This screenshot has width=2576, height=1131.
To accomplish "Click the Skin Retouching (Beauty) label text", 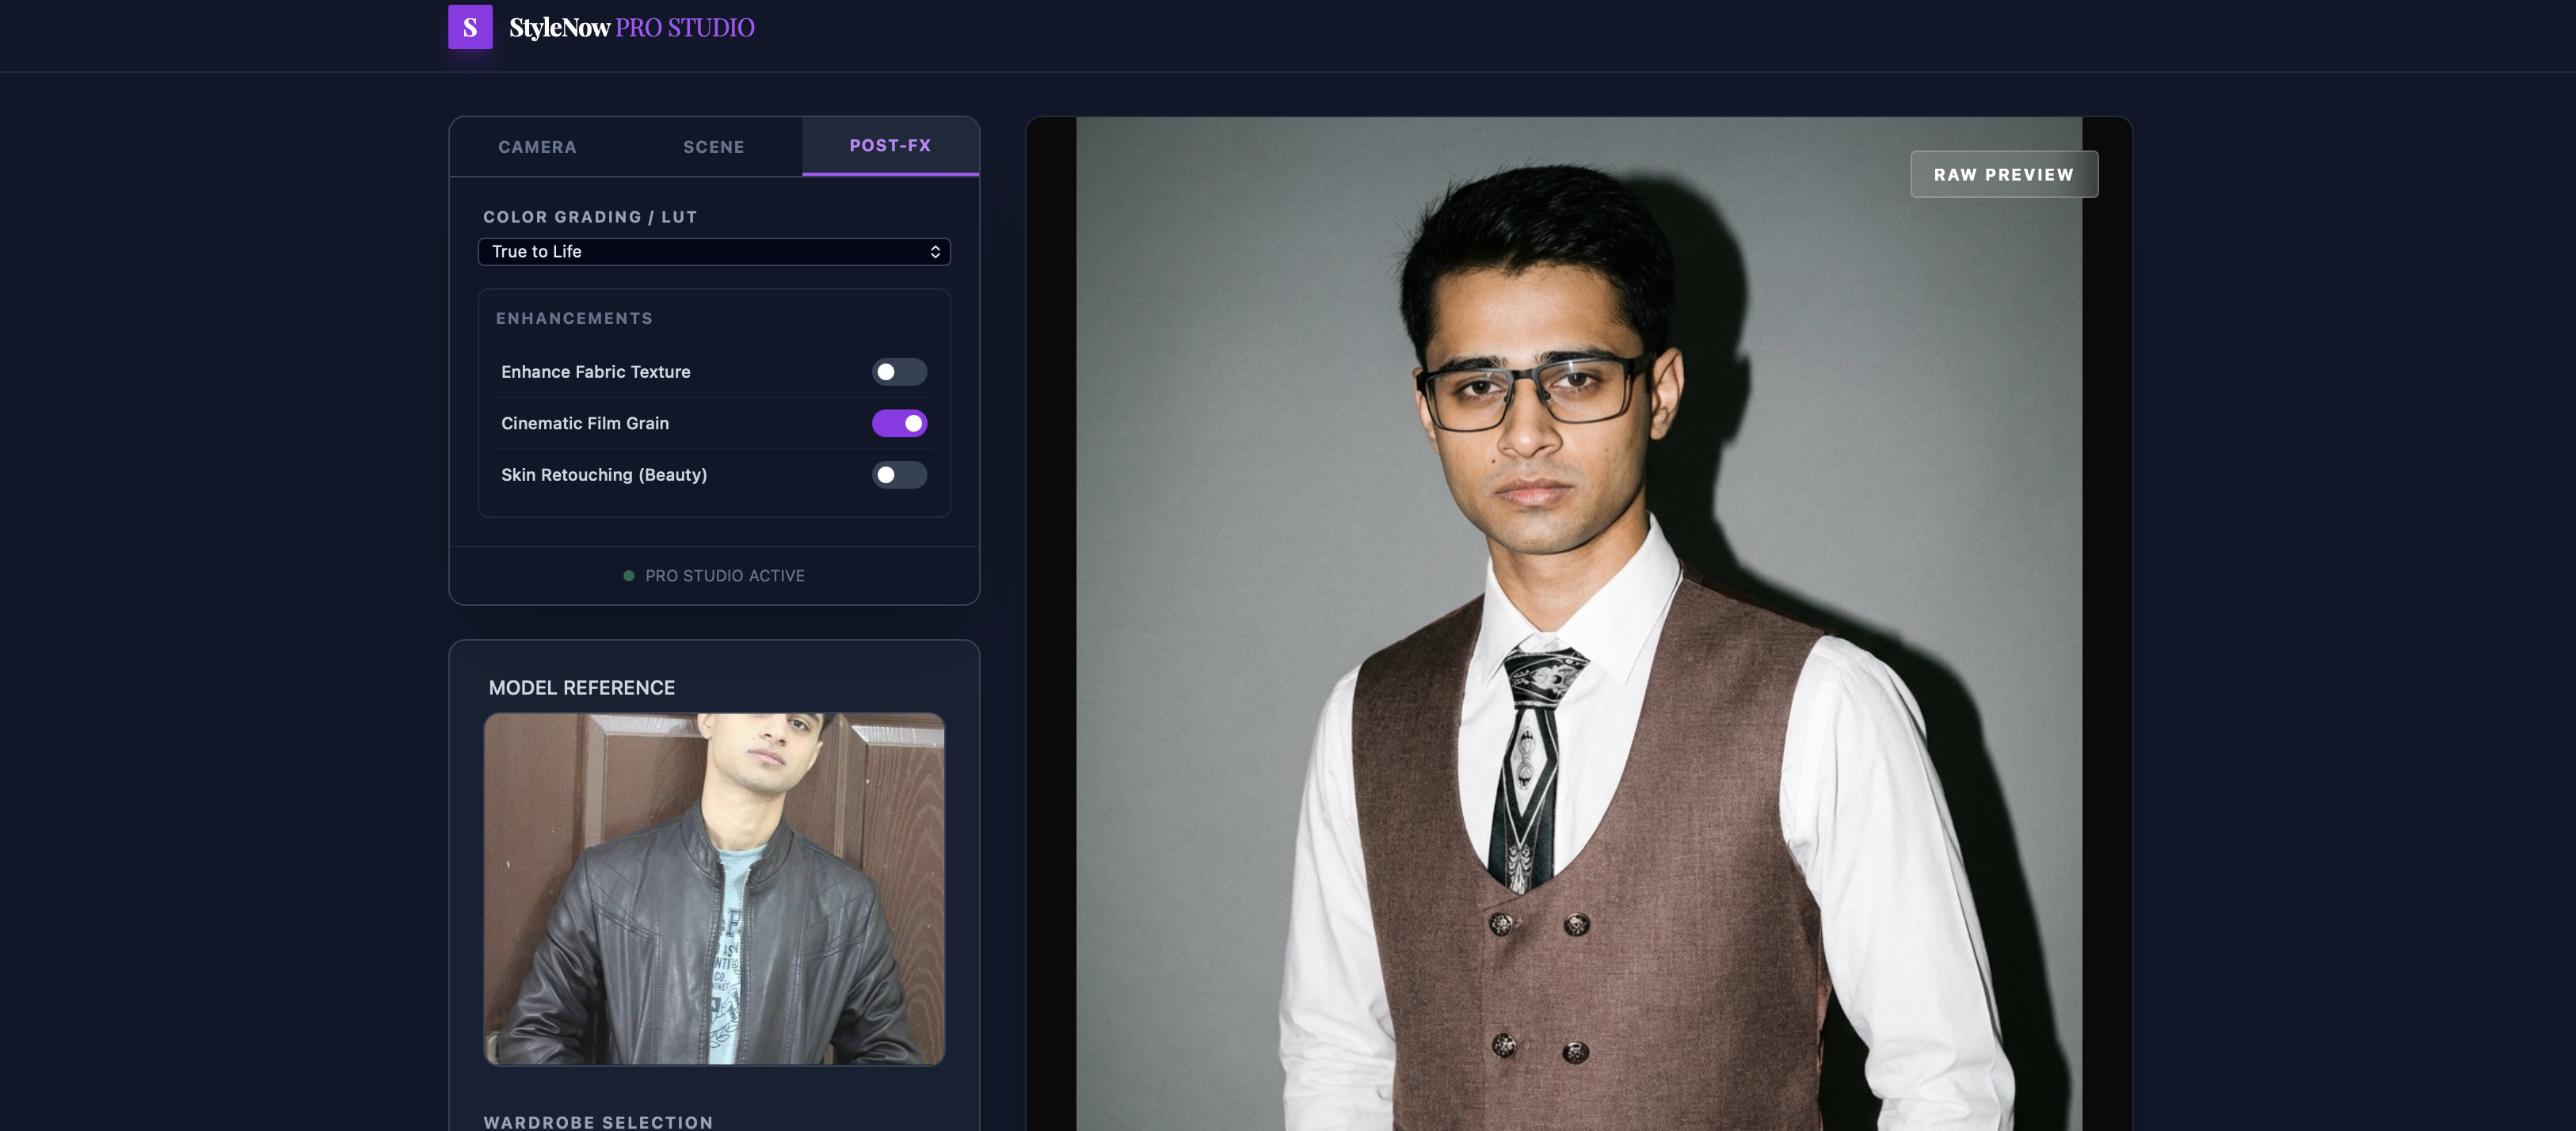I will 604,475.
